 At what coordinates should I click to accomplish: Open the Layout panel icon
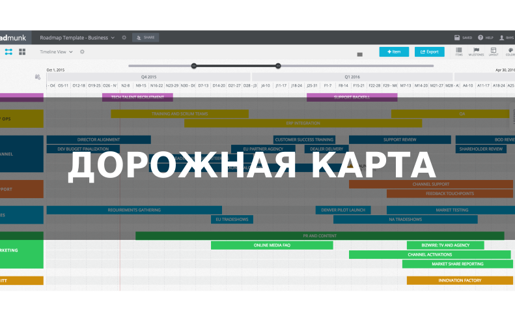click(x=493, y=51)
